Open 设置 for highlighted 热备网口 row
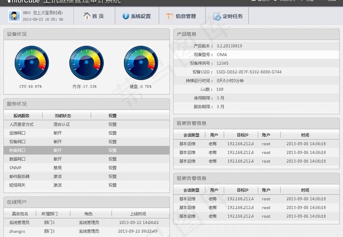This screenshot has width=343, height=237. tap(112, 151)
